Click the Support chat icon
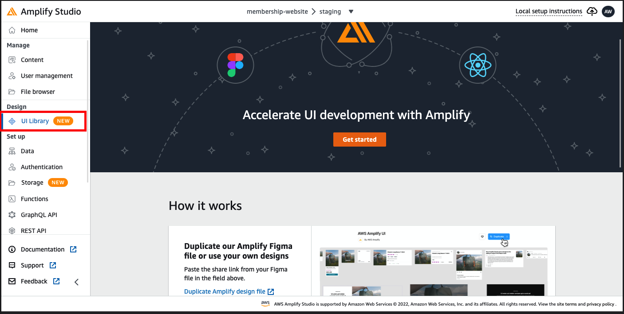 pos(12,265)
